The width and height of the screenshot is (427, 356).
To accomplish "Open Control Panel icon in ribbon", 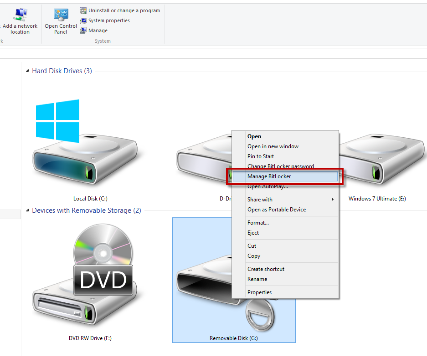I will point(61,15).
